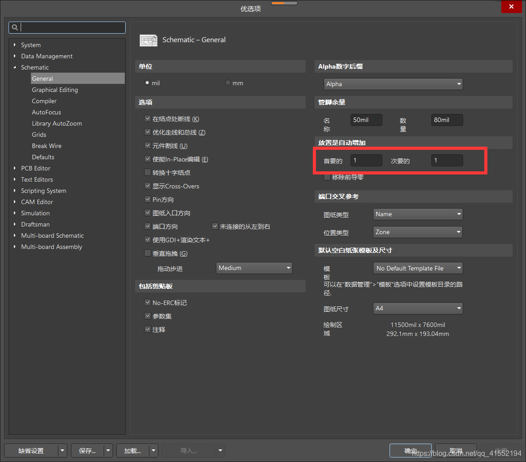Open Library AutoZoom settings page
The image size is (526, 462).
57,123
